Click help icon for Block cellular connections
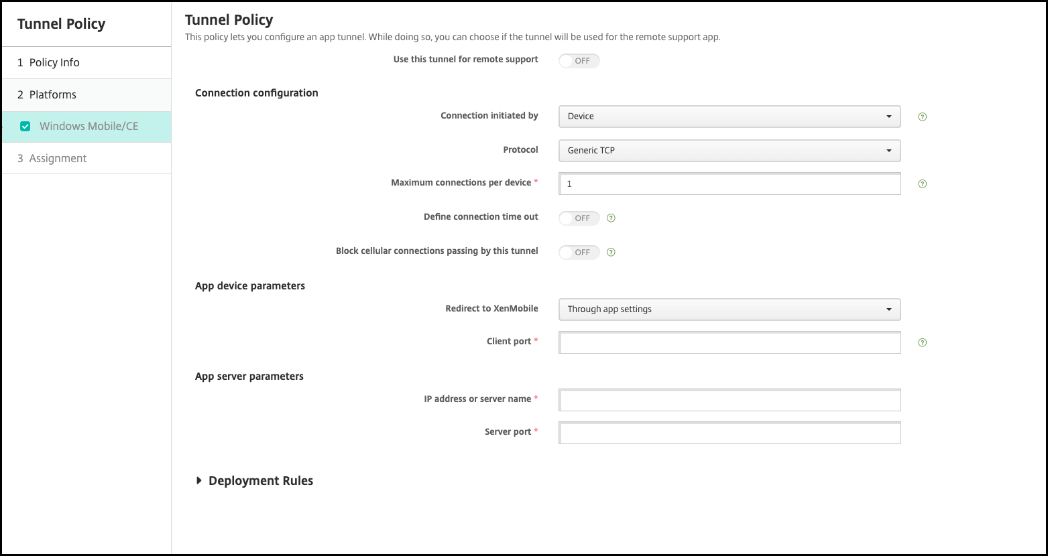 (611, 253)
